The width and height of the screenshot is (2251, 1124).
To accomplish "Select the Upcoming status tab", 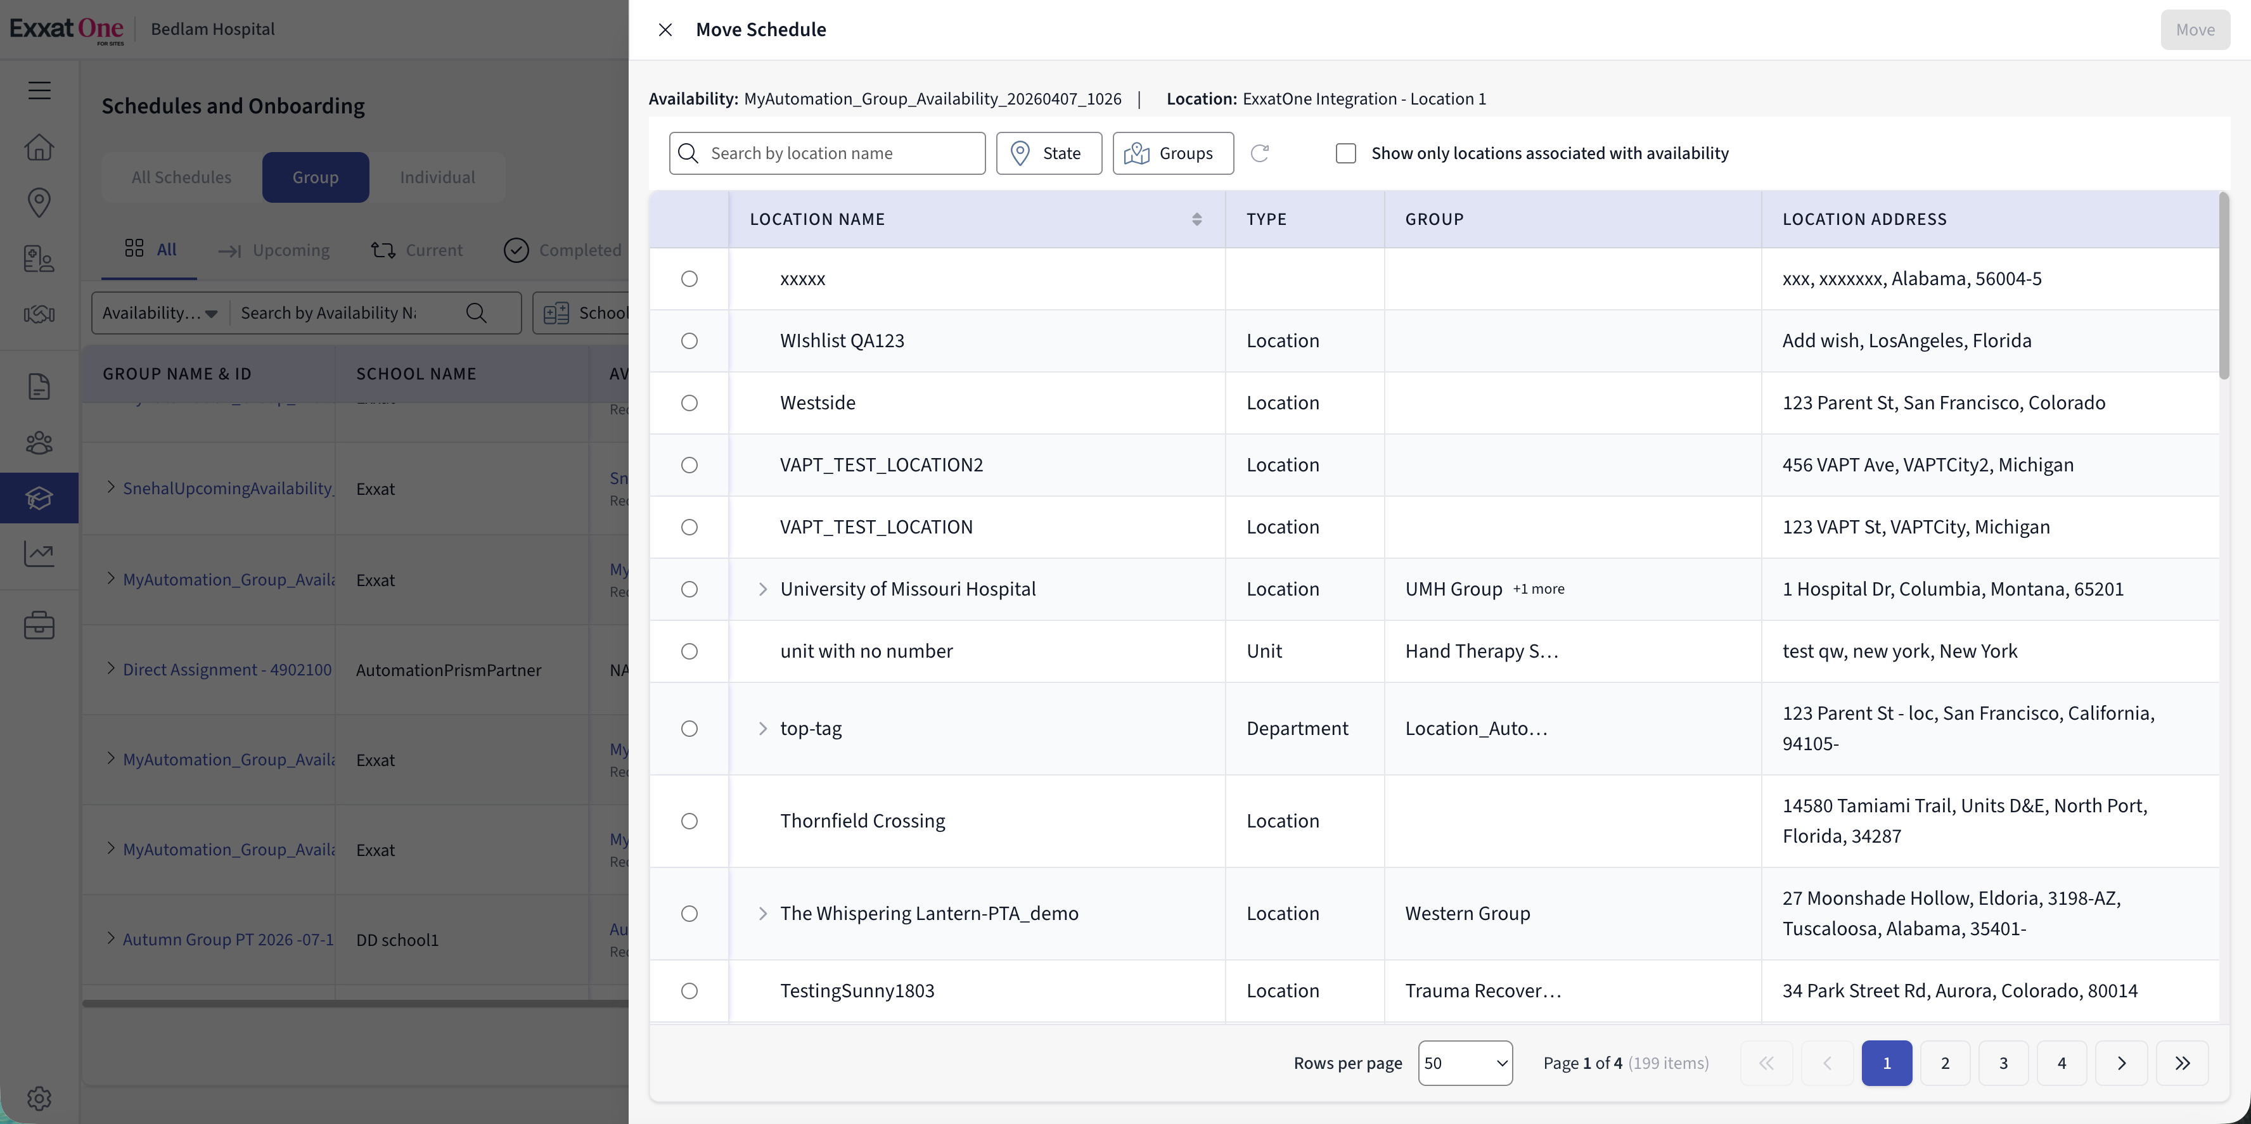I will click(274, 250).
